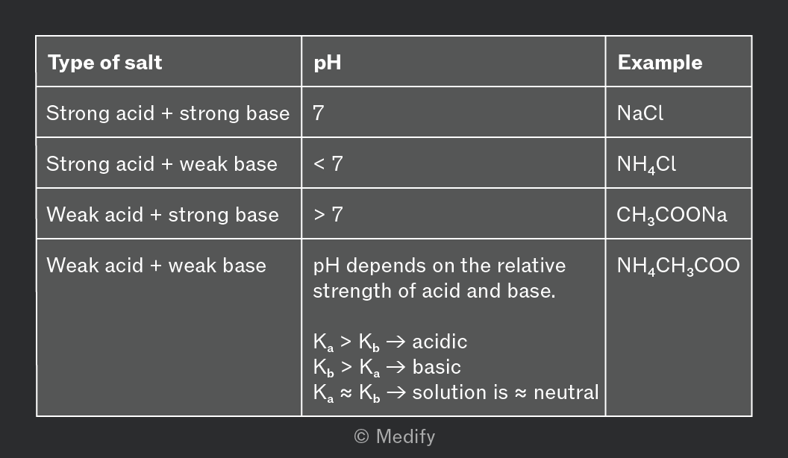Click the CH3COONa example cell
Viewport: 788px width, 458px height.
click(678, 213)
